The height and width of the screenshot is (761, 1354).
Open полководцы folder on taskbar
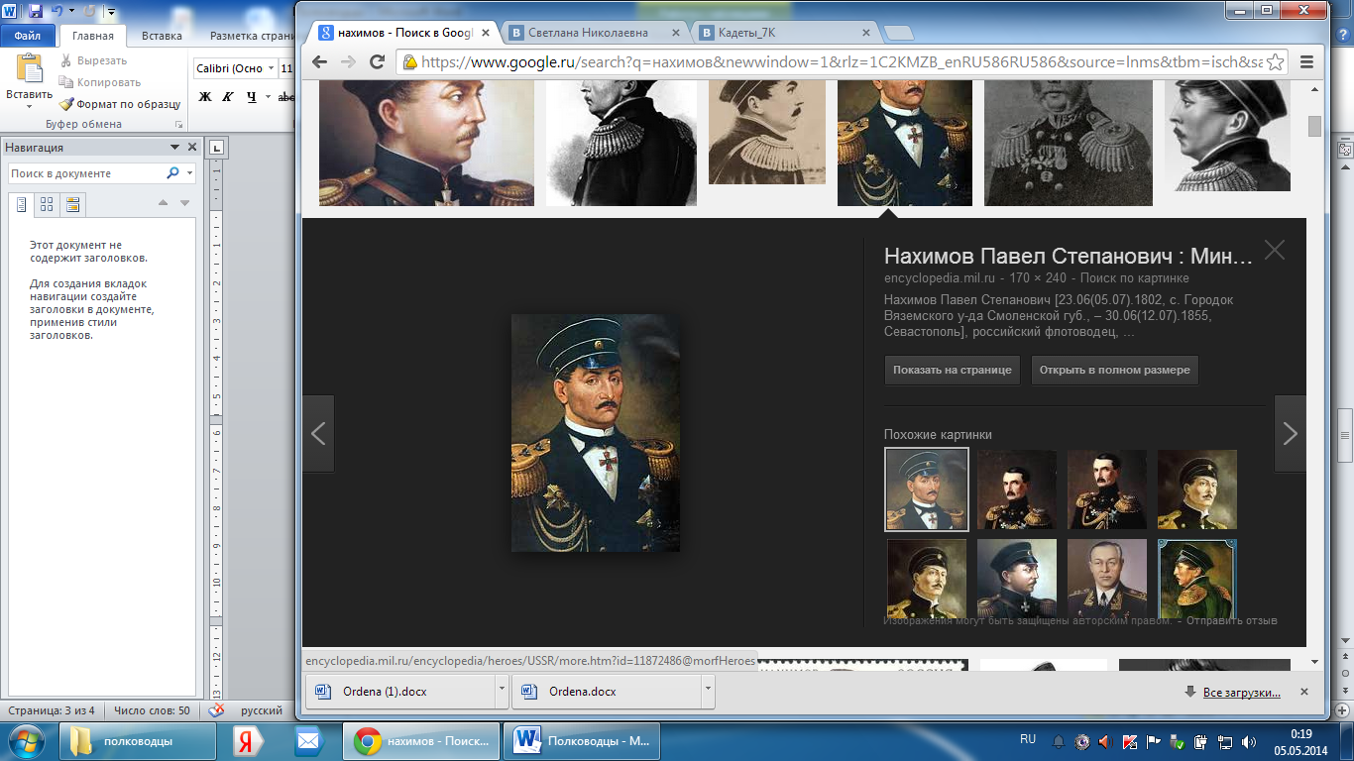click(x=138, y=741)
